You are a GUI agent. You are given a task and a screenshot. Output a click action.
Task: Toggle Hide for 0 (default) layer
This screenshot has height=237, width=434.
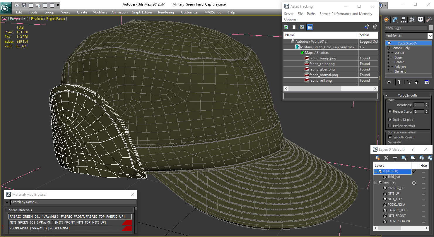423,172
